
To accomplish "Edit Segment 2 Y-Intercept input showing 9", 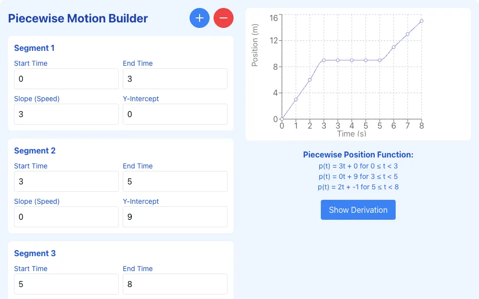I will [175, 217].
